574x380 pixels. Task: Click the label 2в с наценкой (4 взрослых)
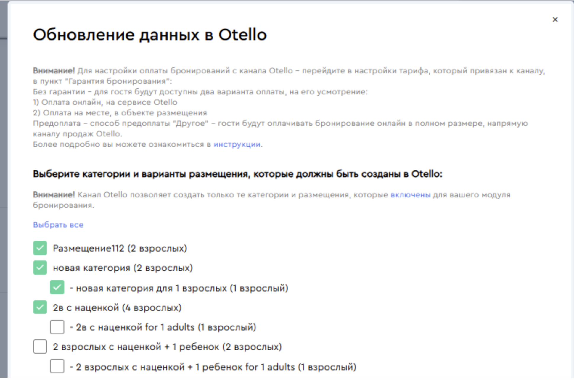point(117,308)
